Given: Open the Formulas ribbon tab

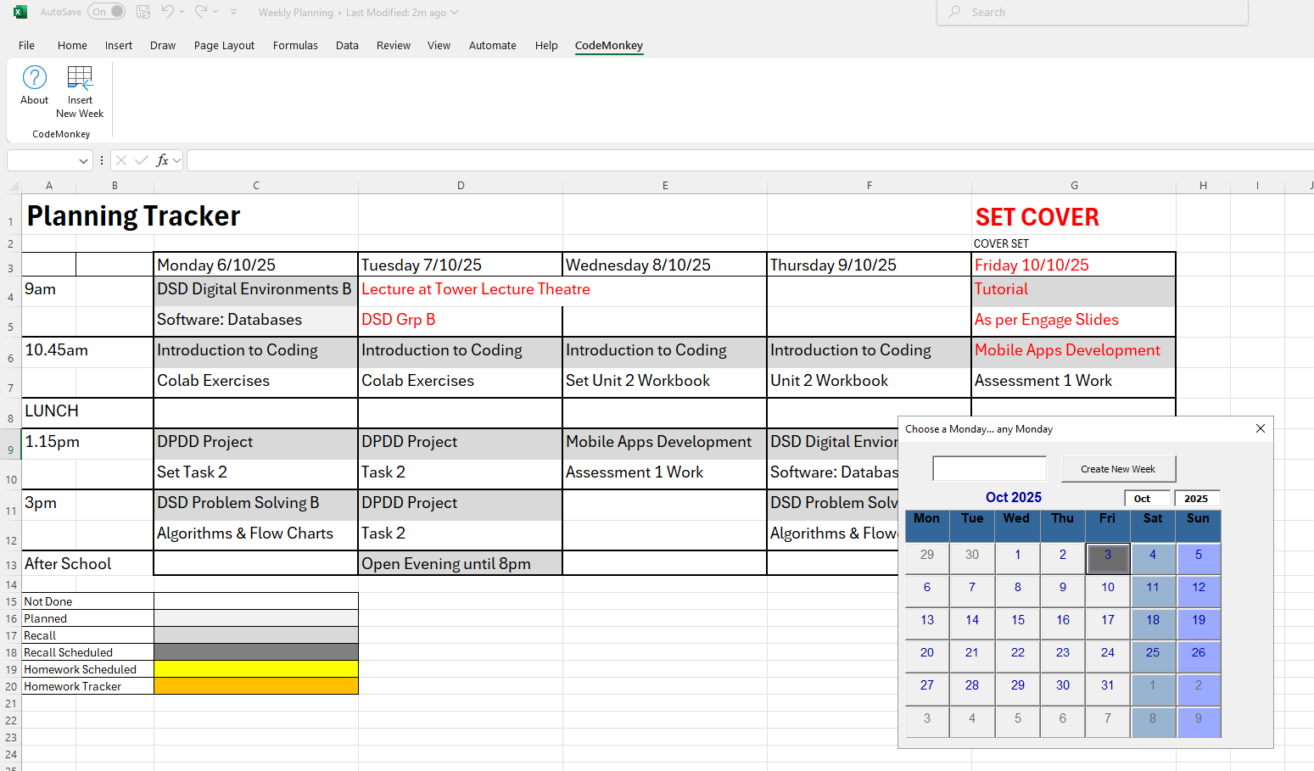Looking at the screenshot, I should point(295,46).
